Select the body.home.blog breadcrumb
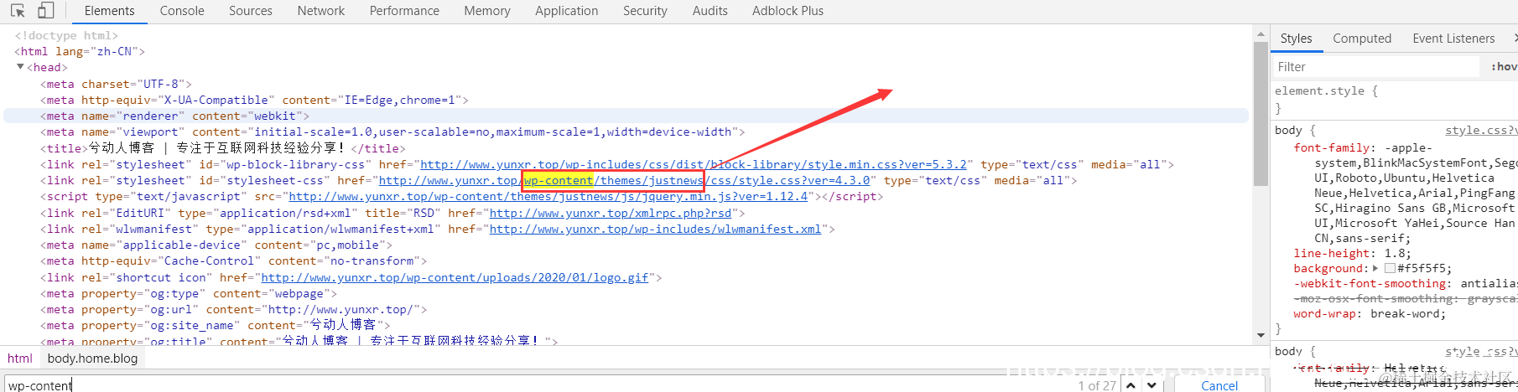The image size is (1518, 392). coord(92,358)
